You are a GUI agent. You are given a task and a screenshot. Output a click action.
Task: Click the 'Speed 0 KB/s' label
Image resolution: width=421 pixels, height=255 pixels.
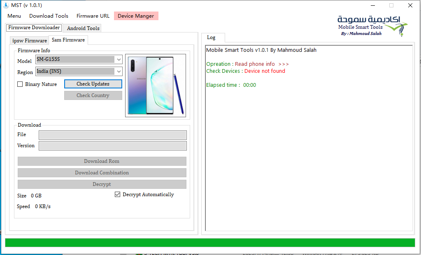[34, 206]
